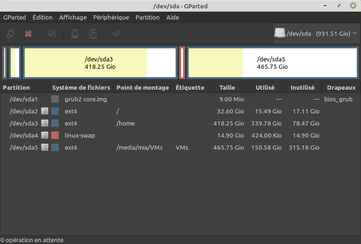Open the Aide menu
Image resolution: width=361 pixels, height=244 pixels.
(172, 18)
